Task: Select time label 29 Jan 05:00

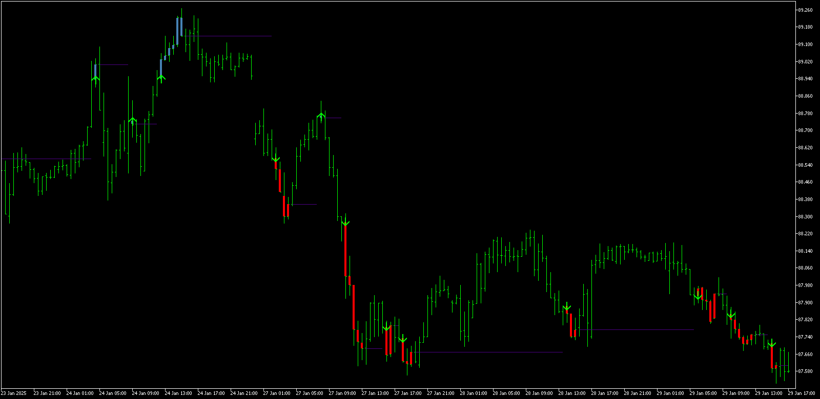Action: 703,393
